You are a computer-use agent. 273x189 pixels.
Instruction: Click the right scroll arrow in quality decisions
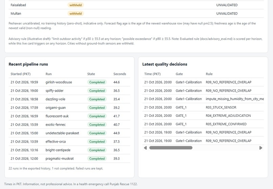(261, 148)
